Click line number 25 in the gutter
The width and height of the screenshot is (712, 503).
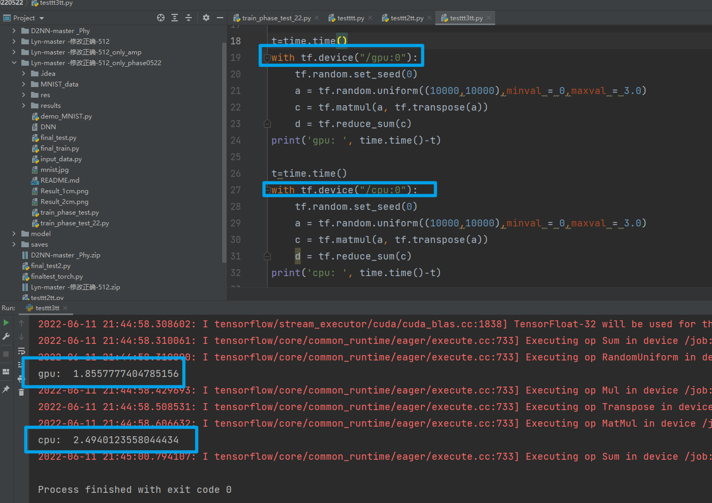[236, 157]
